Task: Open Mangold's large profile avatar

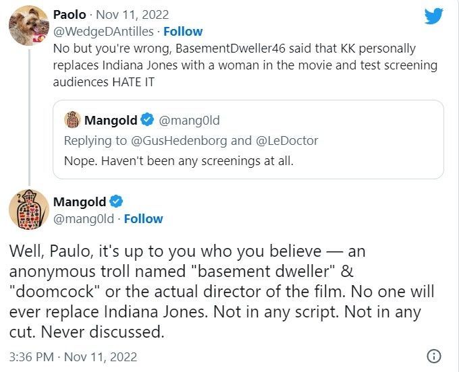Action: pyautogui.click(x=28, y=210)
